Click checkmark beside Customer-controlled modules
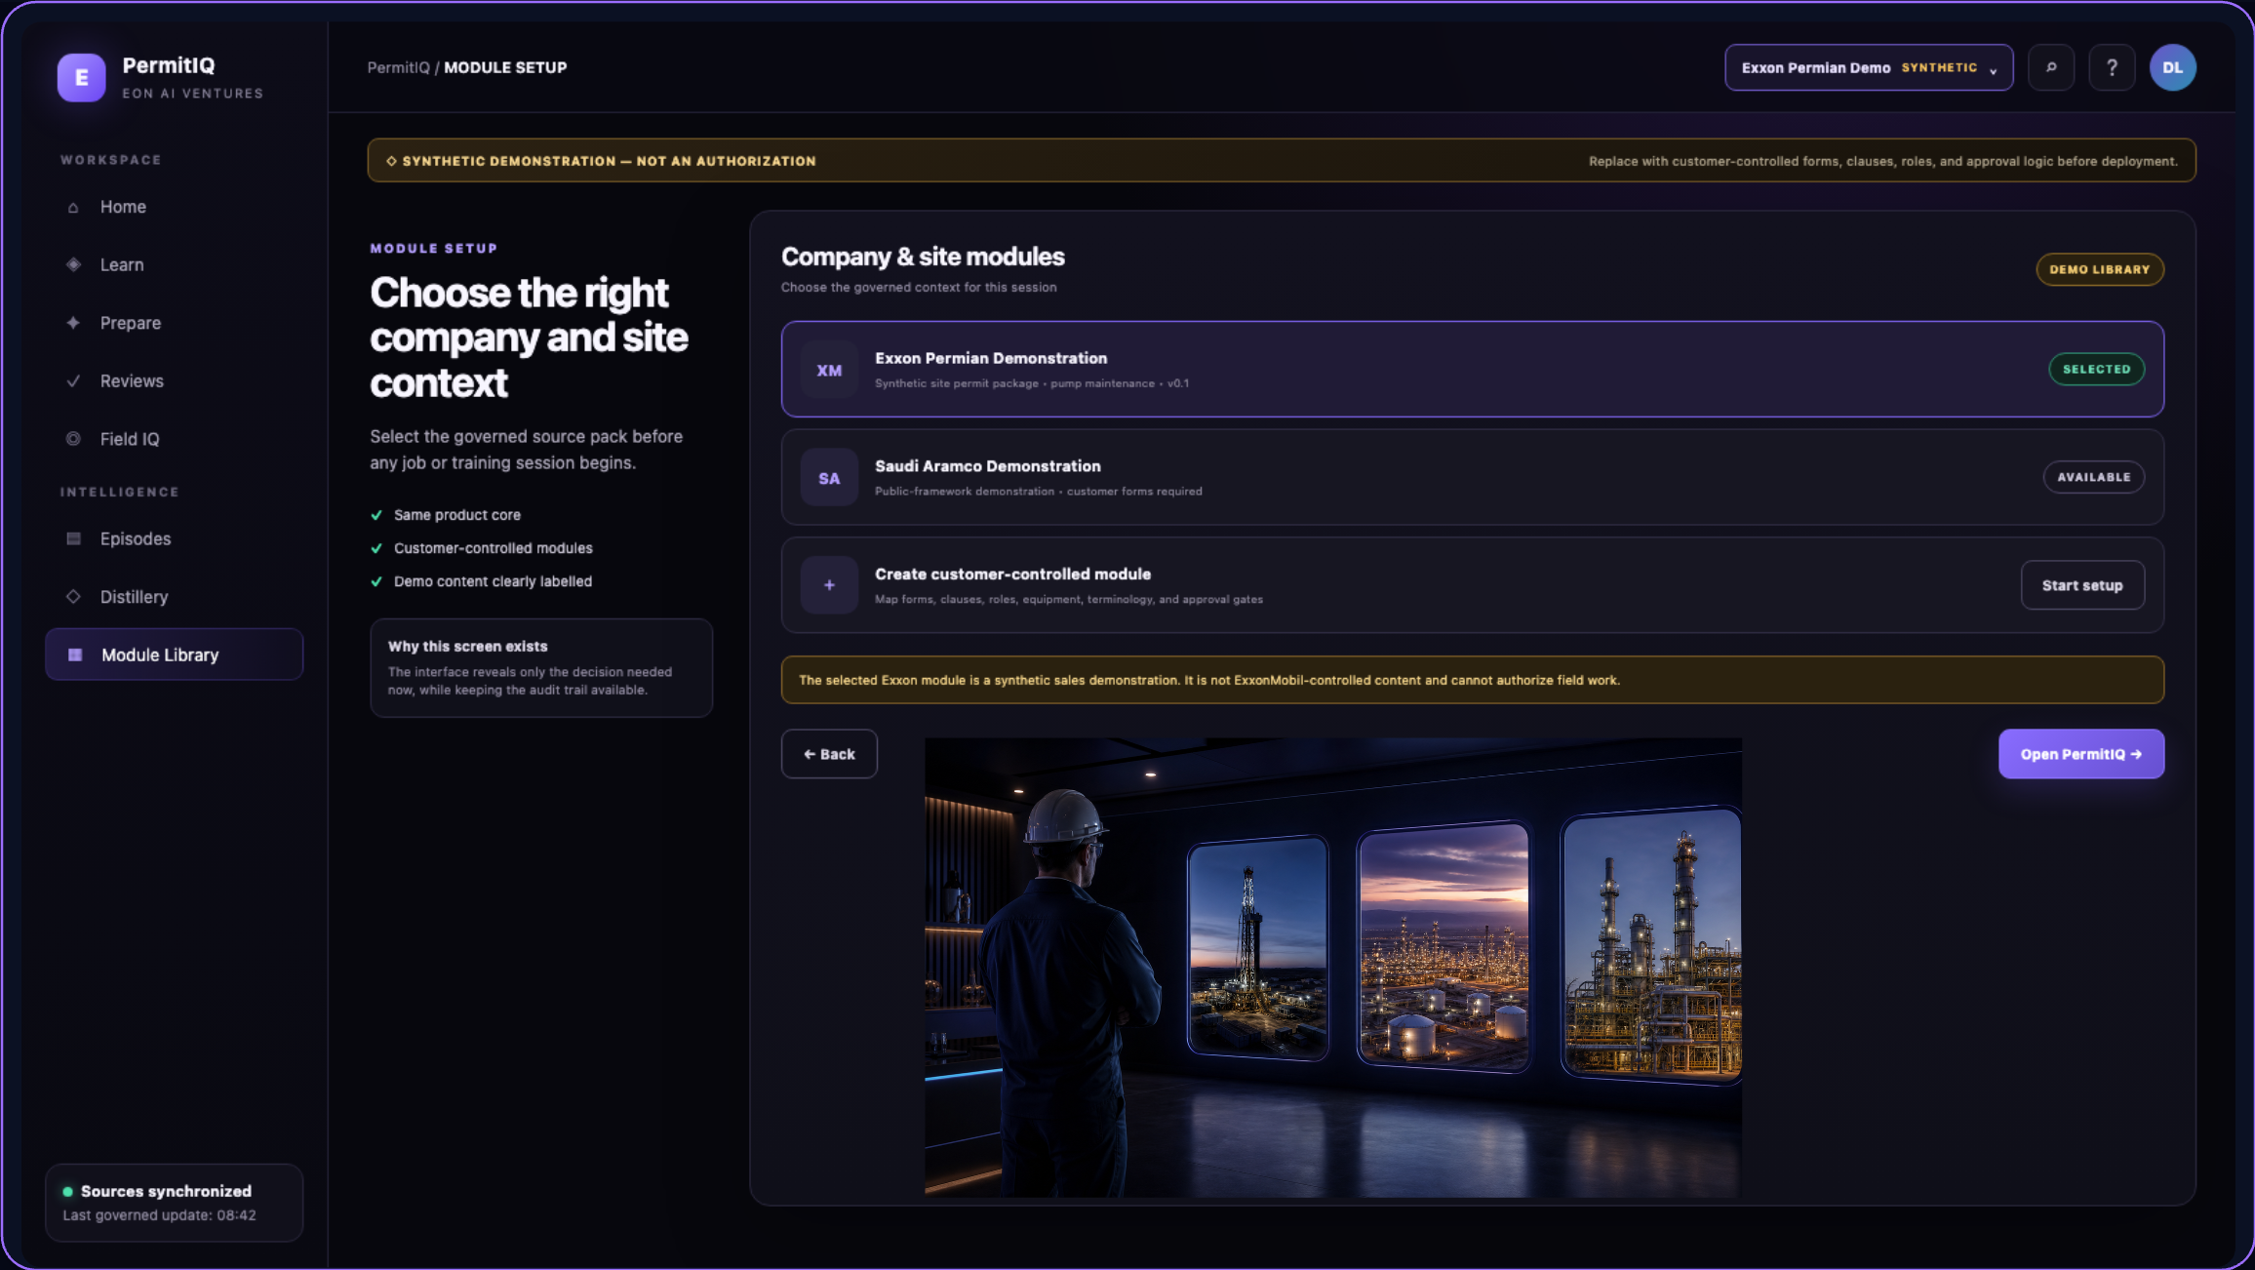This screenshot has height=1270, width=2255. pos(376,548)
